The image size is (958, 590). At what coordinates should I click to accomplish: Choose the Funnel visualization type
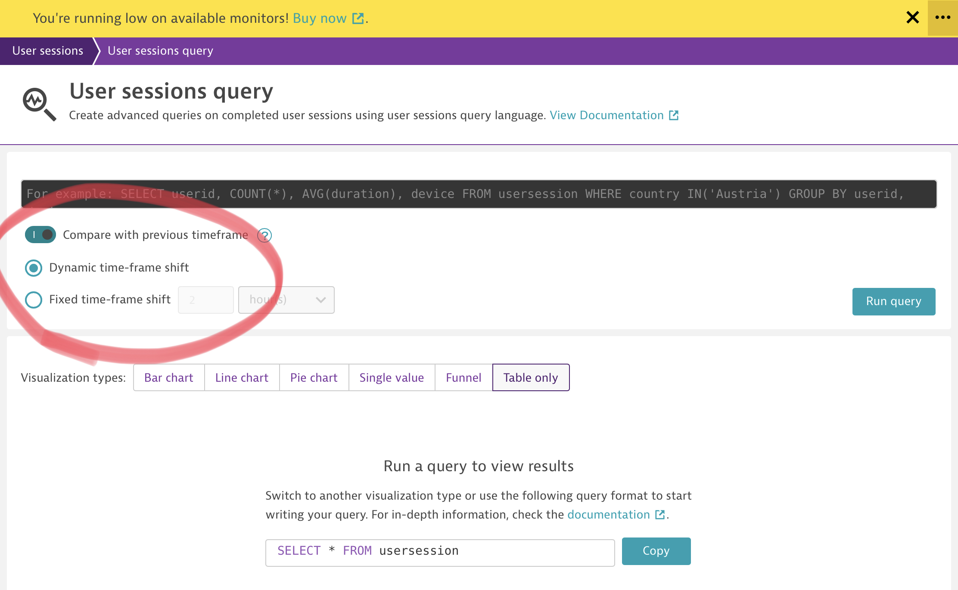463,377
